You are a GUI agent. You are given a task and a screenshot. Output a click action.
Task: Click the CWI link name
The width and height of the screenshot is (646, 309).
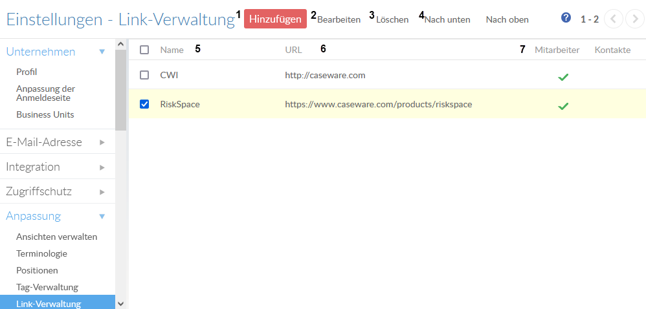click(169, 75)
